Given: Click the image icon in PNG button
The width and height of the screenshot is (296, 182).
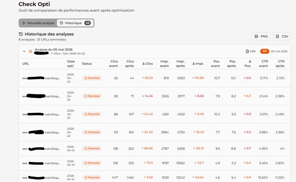Looking at the screenshot, I should (x=256, y=36).
